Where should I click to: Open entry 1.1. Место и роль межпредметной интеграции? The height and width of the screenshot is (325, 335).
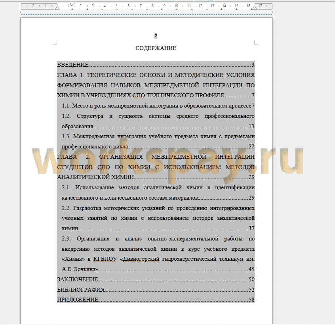pos(158,106)
